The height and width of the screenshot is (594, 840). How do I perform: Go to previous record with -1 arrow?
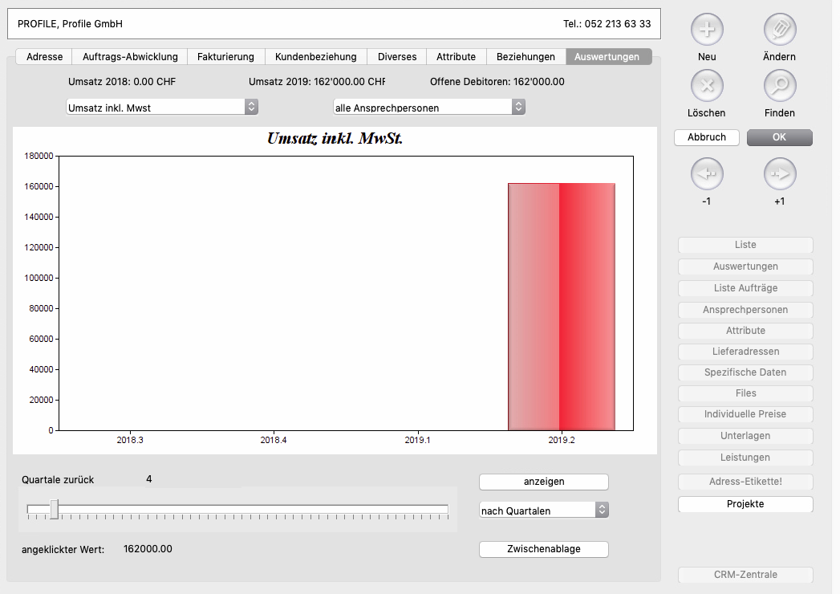click(707, 173)
